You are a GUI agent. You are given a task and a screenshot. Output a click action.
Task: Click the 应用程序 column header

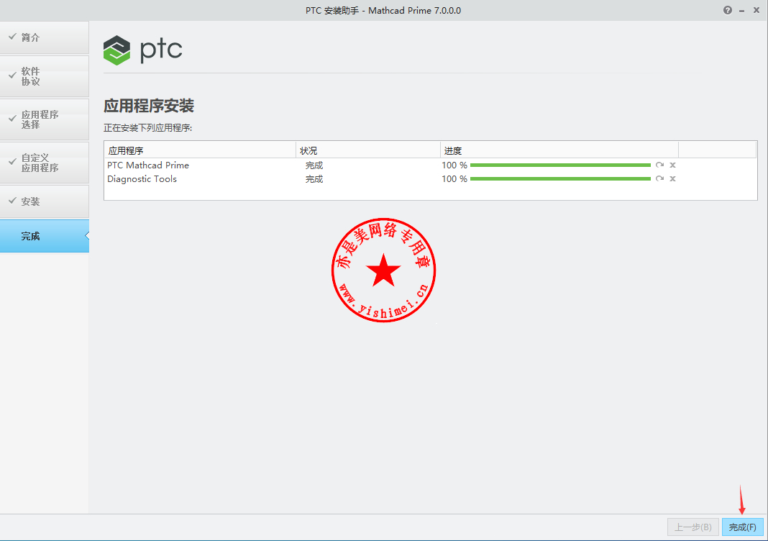(200, 150)
